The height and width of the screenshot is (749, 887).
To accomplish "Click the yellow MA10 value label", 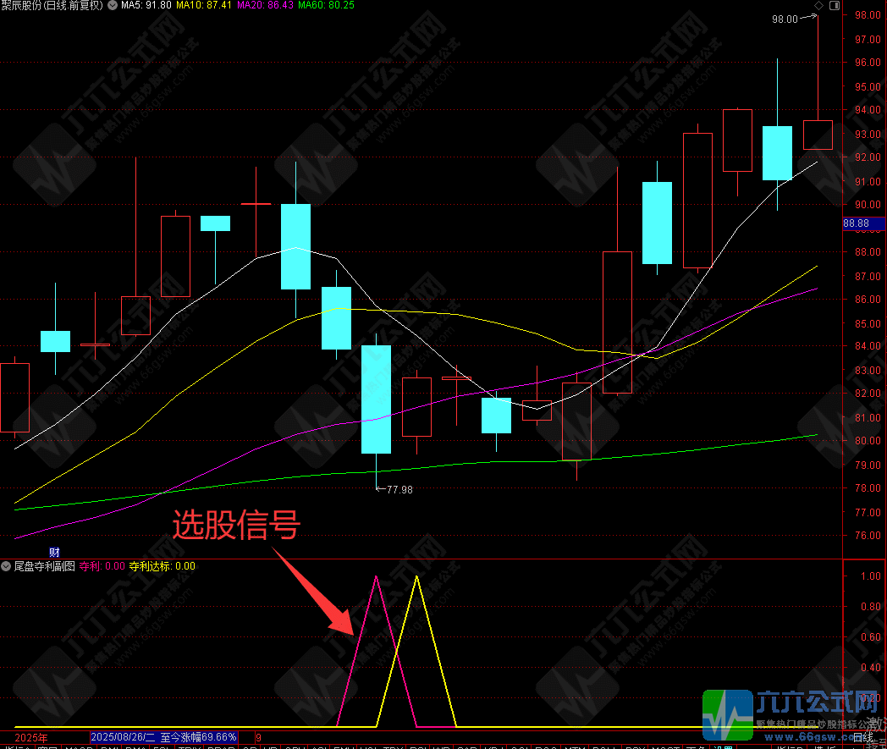I will coord(207,5).
